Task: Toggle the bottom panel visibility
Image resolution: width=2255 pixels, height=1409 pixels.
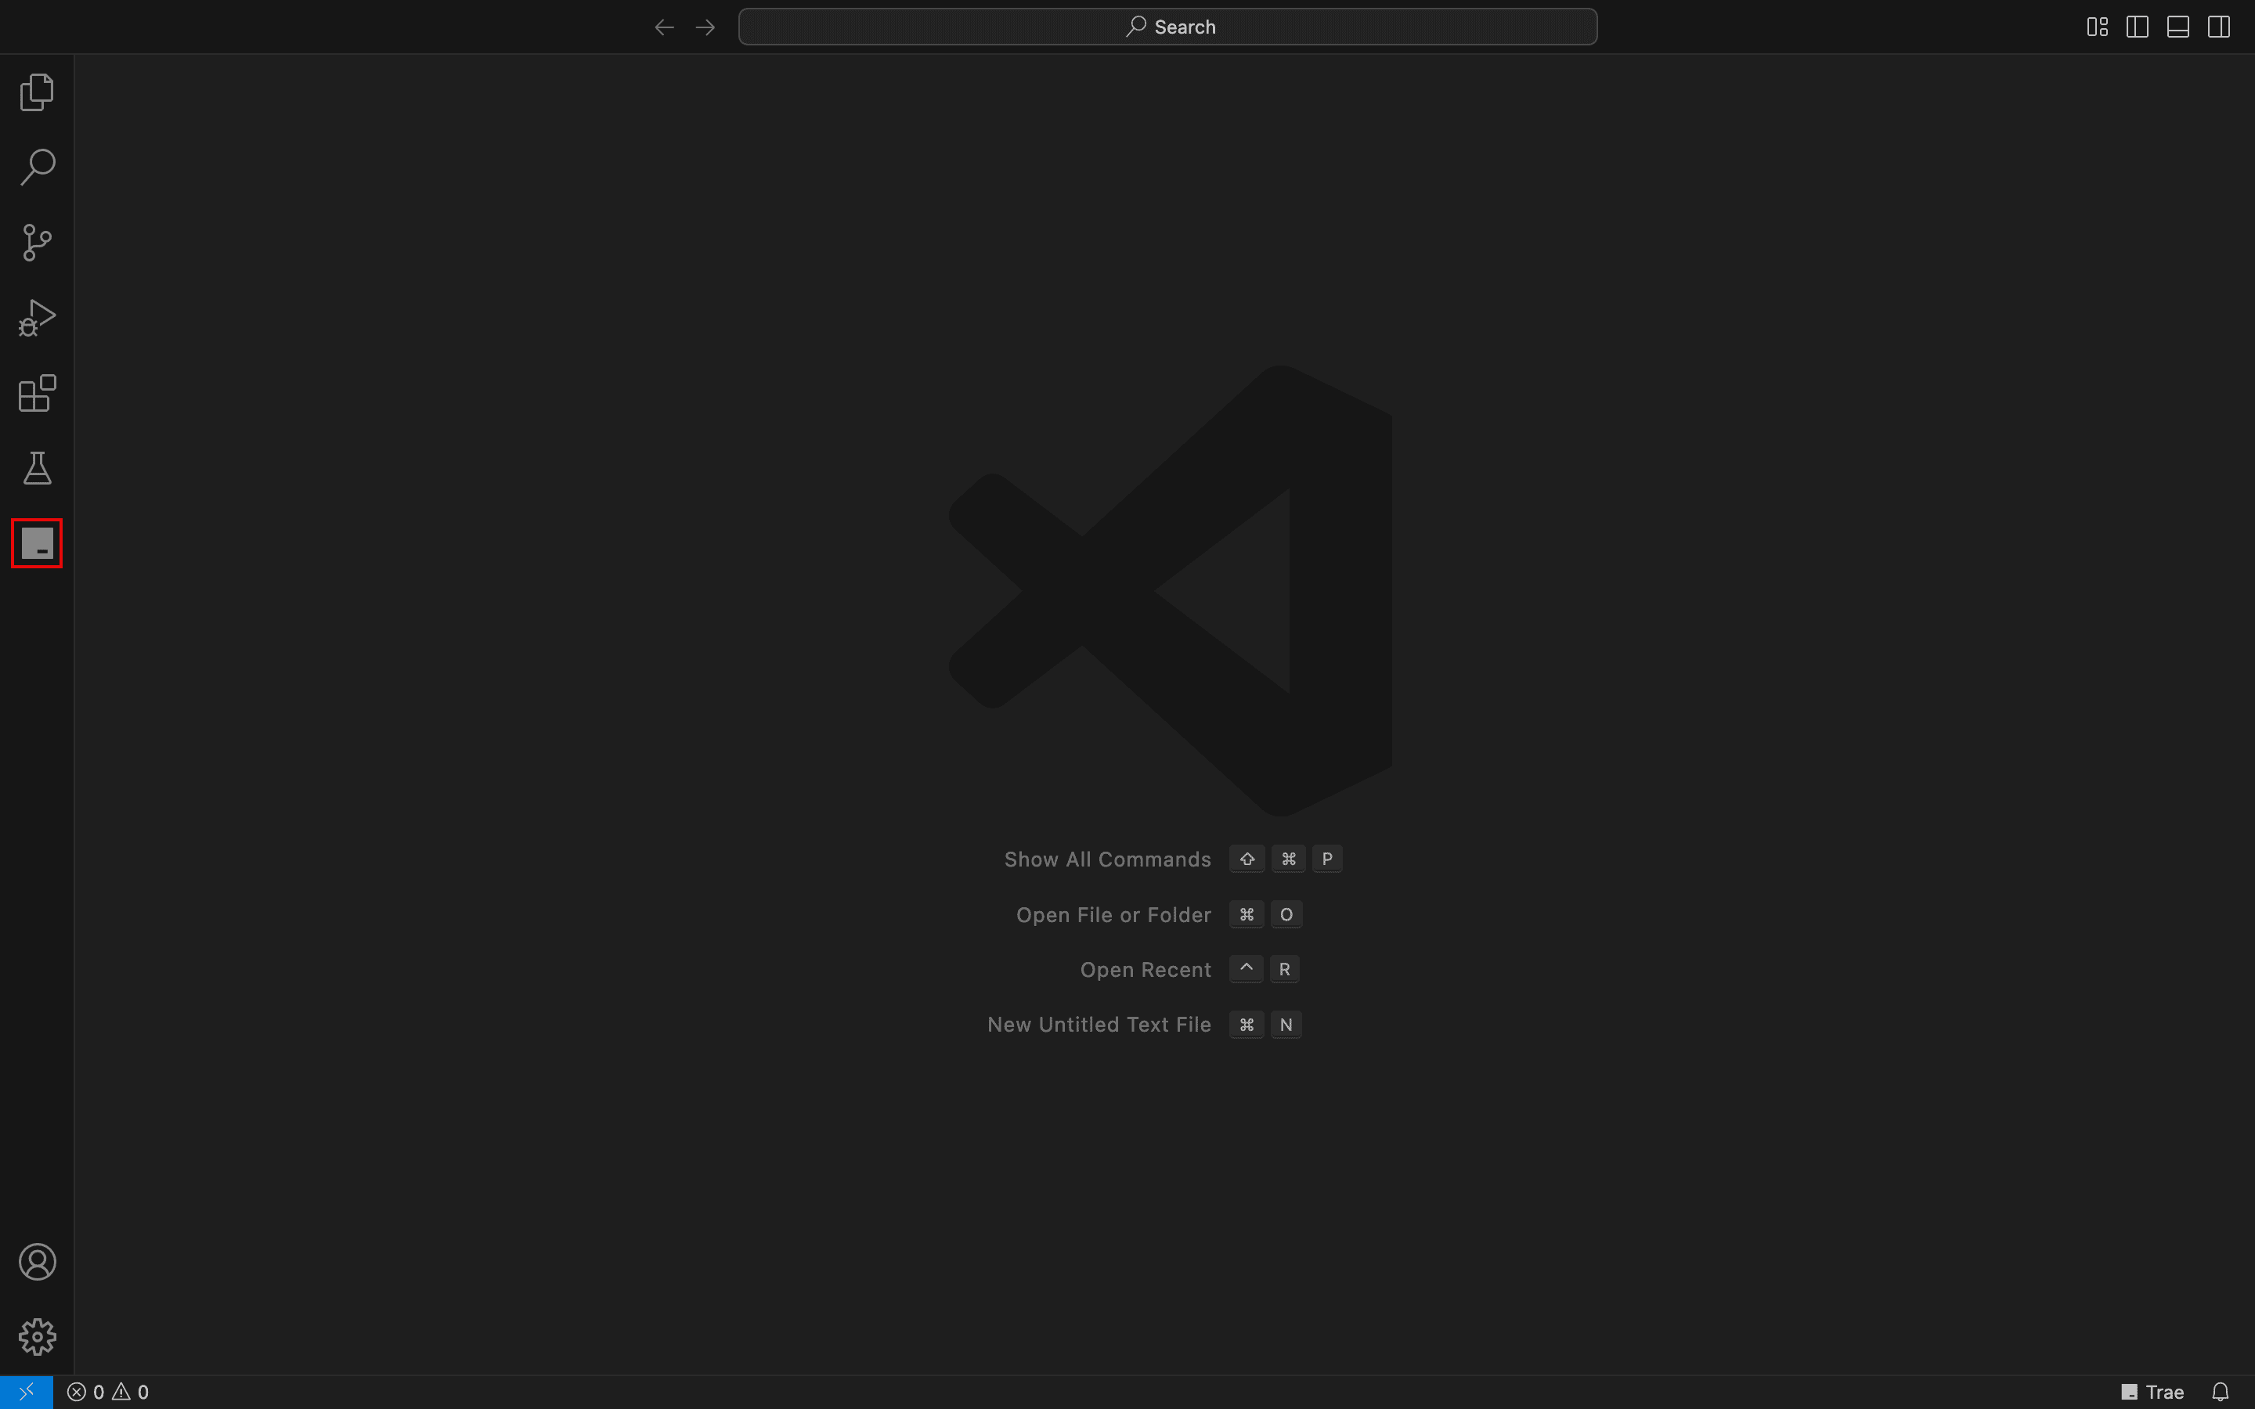Action: click(2177, 26)
